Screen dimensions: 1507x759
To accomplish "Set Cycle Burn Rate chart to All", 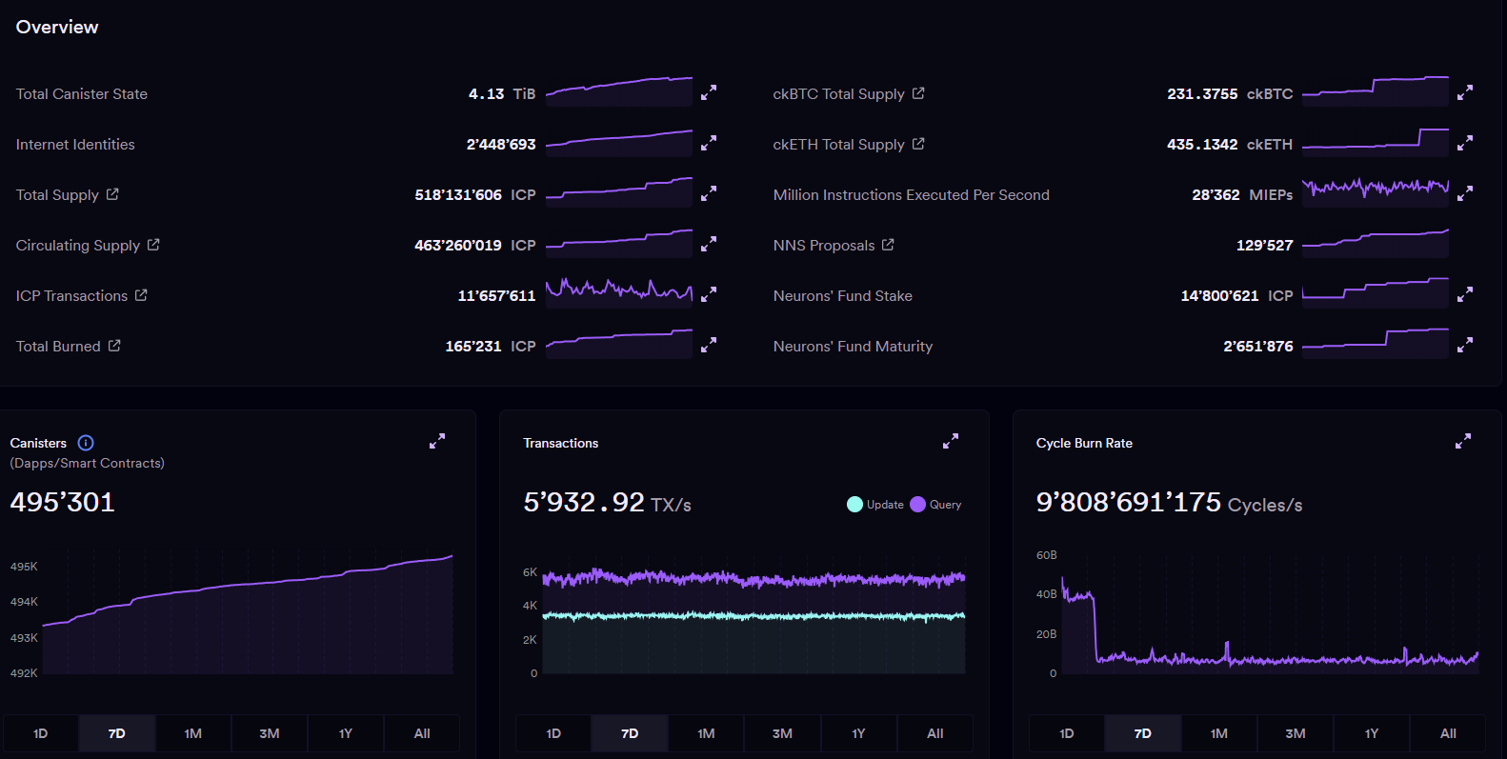I will coord(1448,733).
